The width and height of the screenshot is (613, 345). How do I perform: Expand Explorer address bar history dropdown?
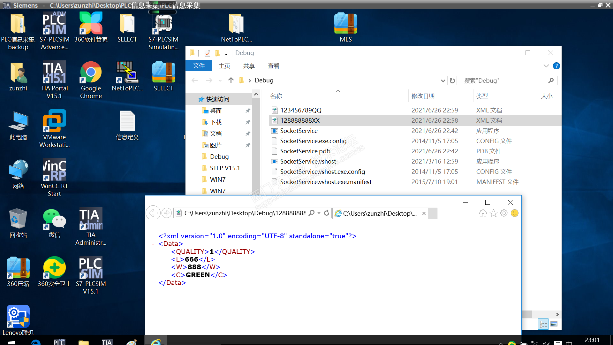(443, 80)
